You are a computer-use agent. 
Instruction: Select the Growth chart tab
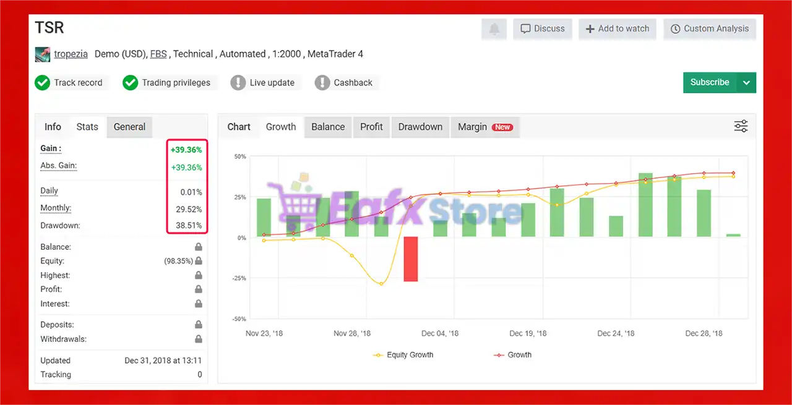tap(281, 126)
